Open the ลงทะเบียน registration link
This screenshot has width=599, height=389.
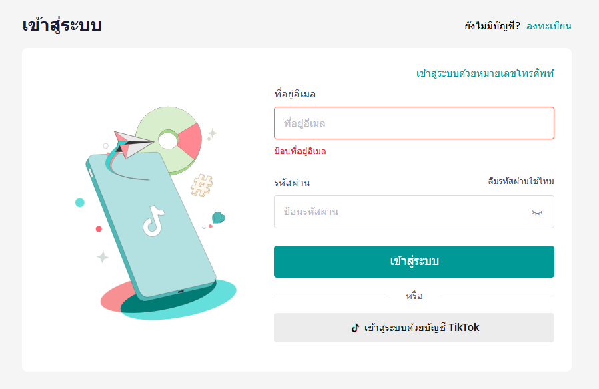click(x=548, y=27)
